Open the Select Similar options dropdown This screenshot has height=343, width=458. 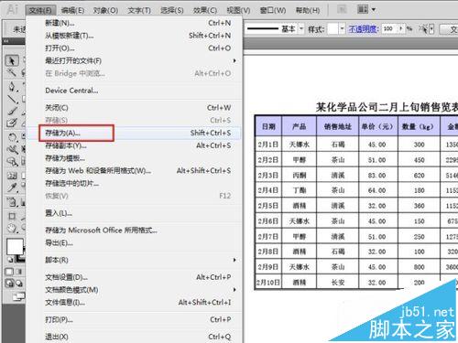click(431, 29)
